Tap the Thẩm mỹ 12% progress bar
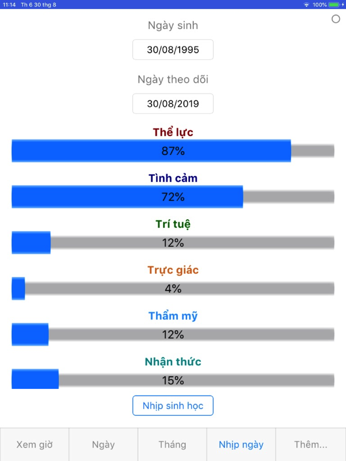This screenshot has width=346, height=461. pos(173,335)
